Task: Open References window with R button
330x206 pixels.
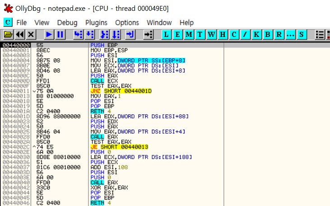Action: click(279, 34)
